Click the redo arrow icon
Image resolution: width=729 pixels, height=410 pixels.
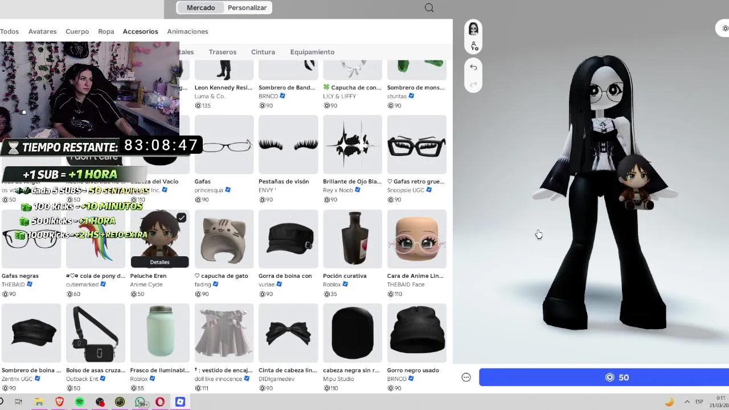pos(473,85)
